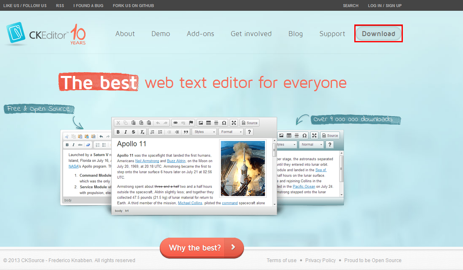Toggle bulleted list in the front editor
Viewport: 463px width, 270px height.
pyautogui.click(x=160, y=132)
